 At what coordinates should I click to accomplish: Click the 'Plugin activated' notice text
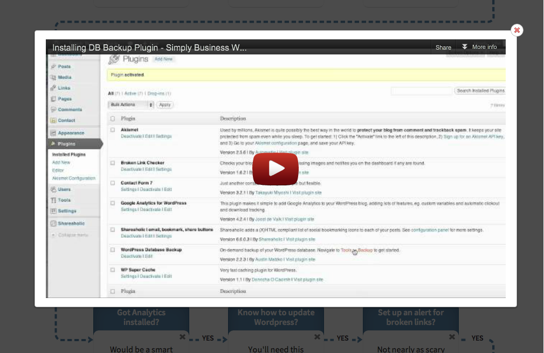pos(127,75)
